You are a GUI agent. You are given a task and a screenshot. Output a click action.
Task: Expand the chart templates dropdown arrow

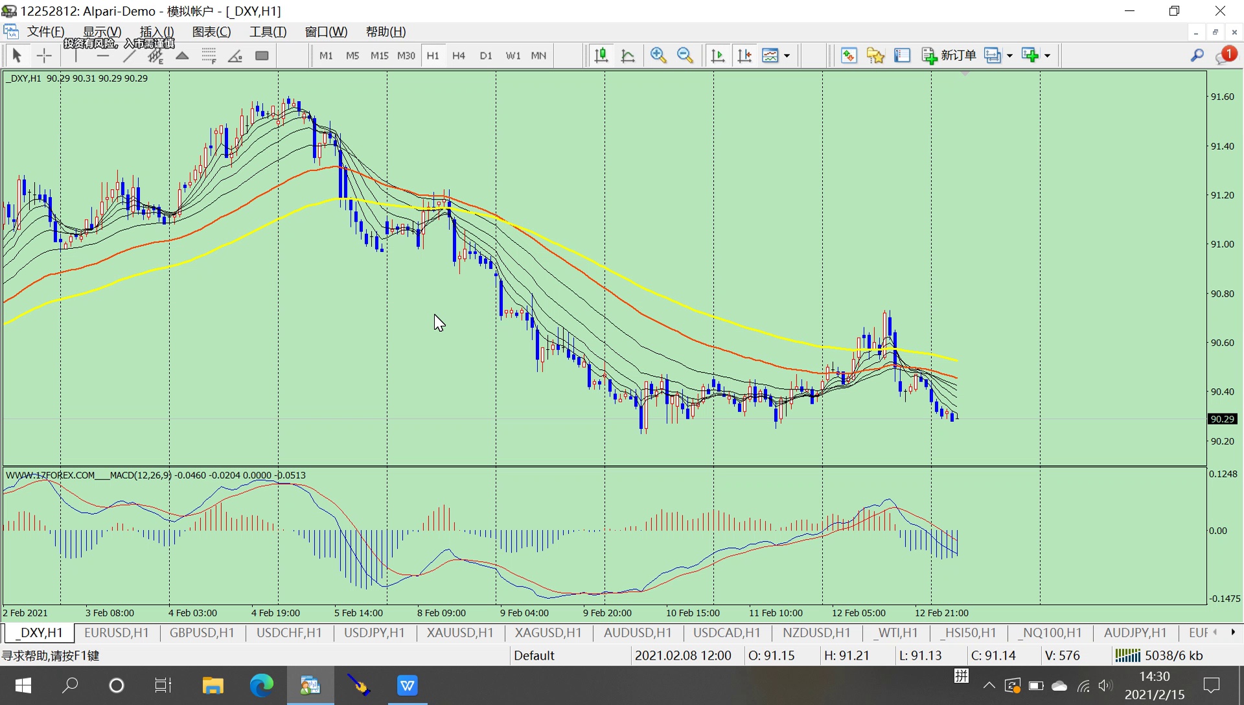[x=787, y=56]
